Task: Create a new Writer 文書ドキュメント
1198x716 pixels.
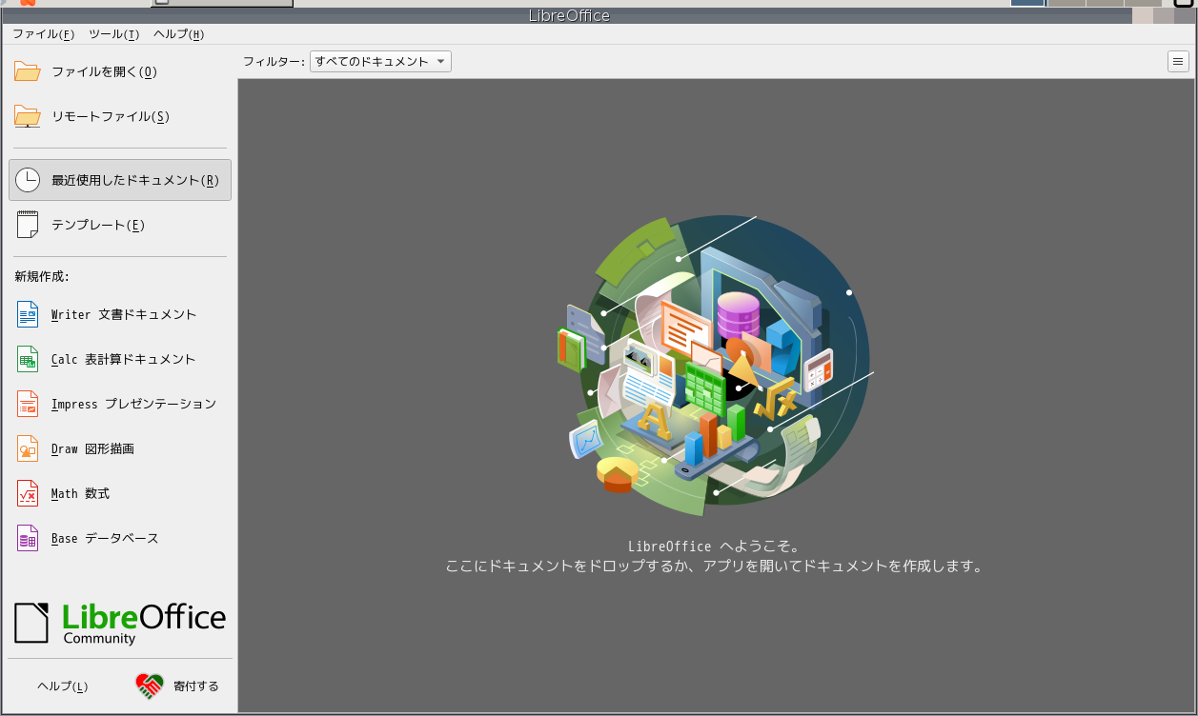Action: pyautogui.click(x=122, y=314)
